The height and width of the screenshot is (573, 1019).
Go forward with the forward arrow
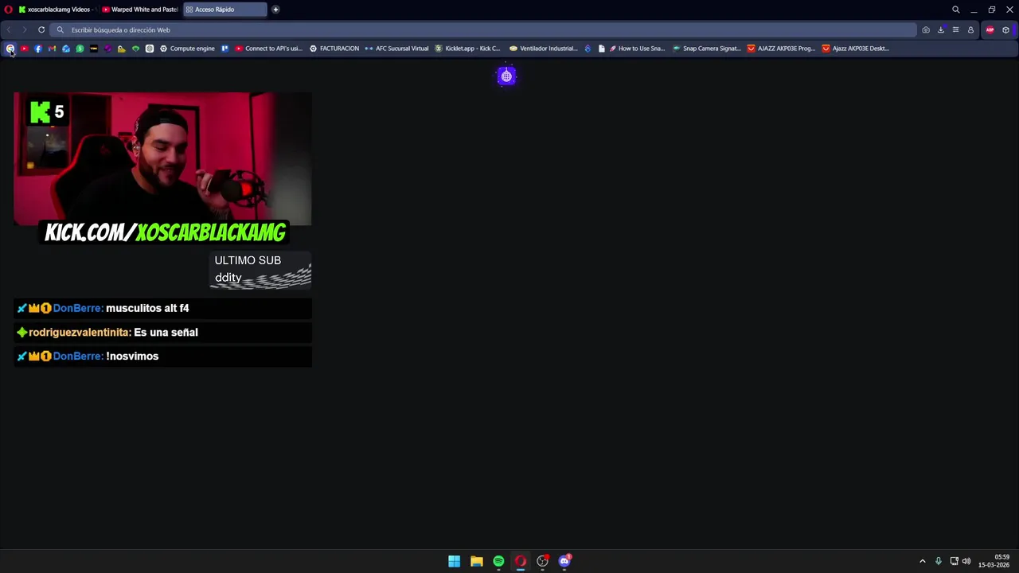(x=25, y=29)
